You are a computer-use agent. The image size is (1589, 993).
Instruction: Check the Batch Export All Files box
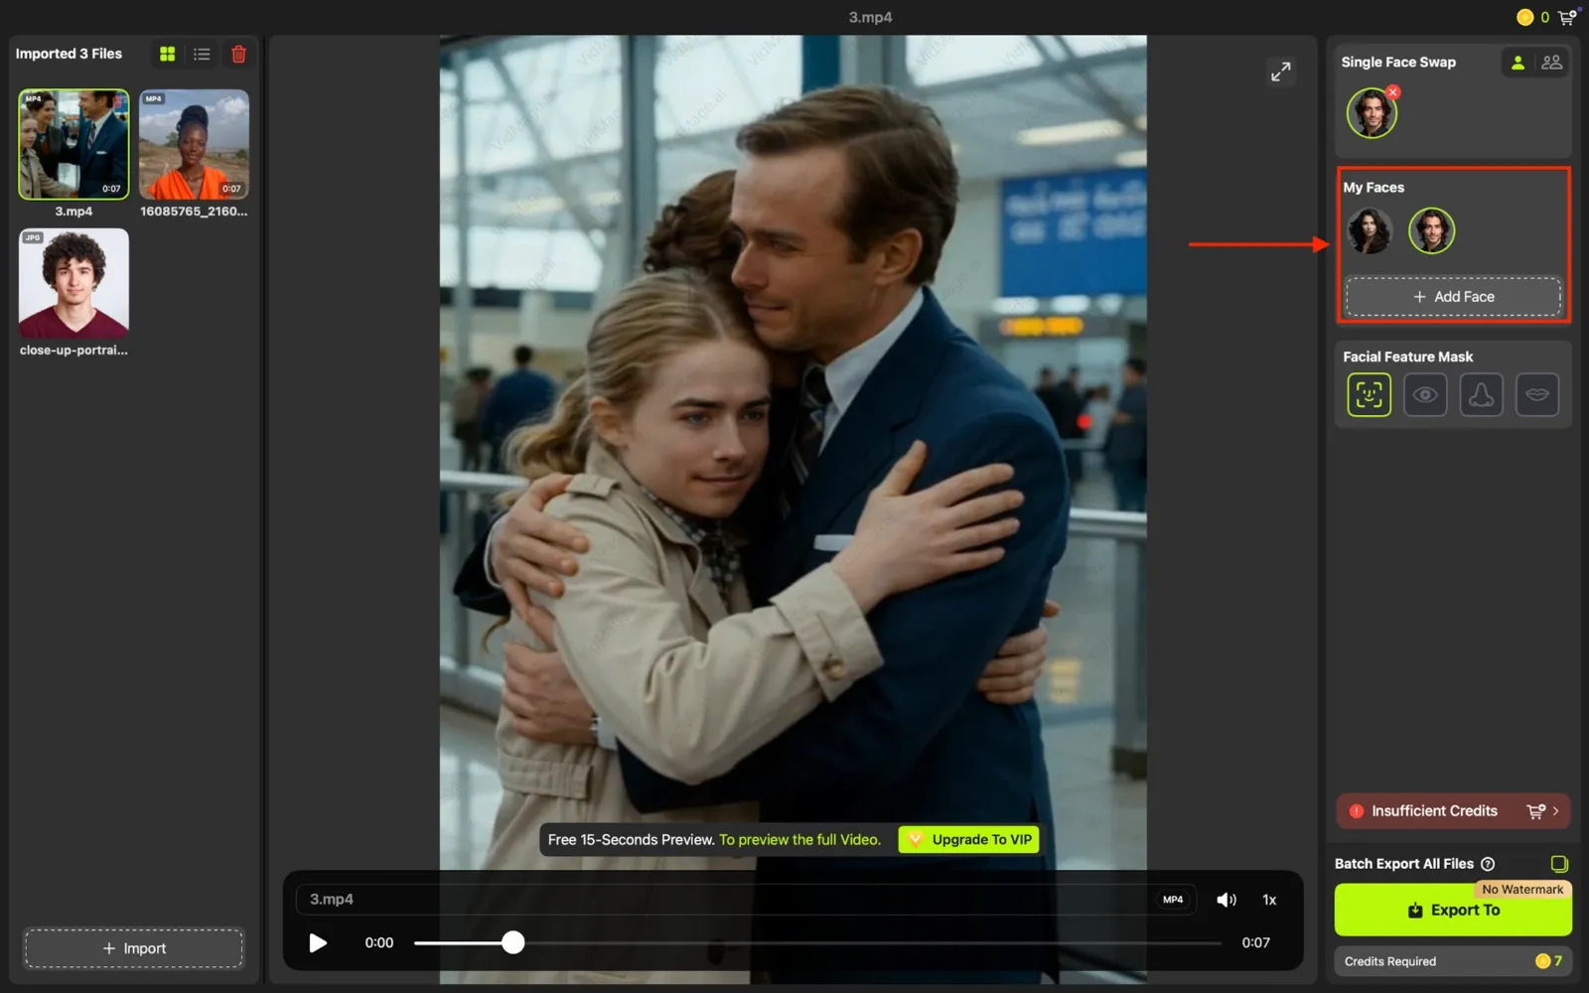pyautogui.click(x=1559, y=864)
